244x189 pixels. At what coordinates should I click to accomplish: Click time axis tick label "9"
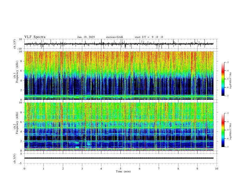[197, 169]
